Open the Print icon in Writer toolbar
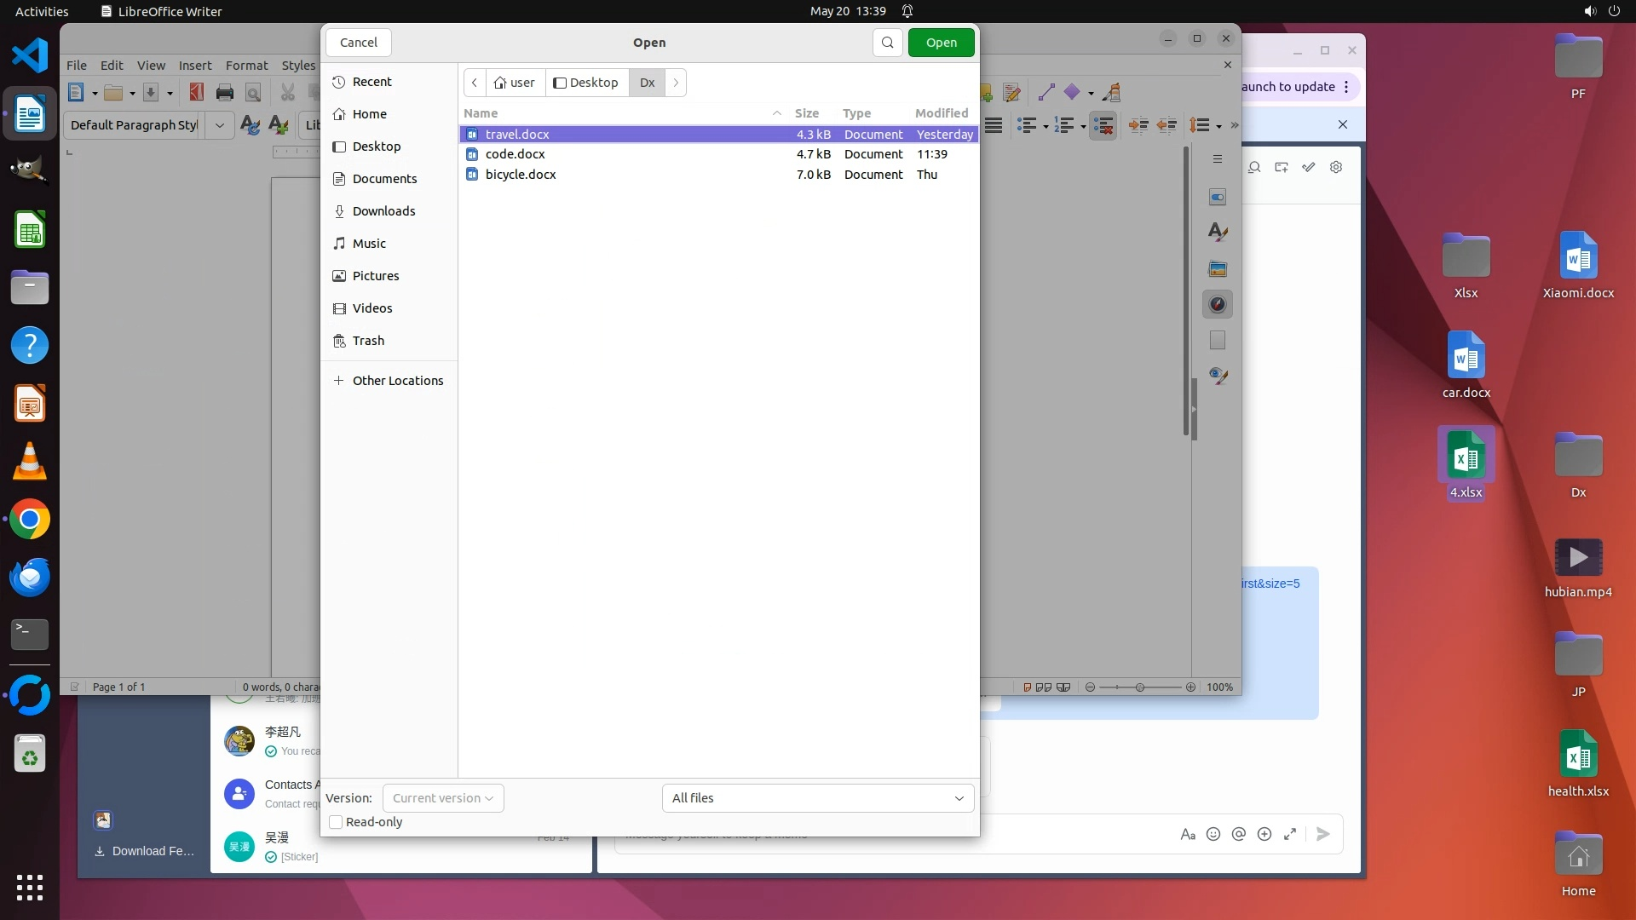Image resolution: width=1636 pixels, height=920 pixels. pyautogui.click(x=225, y=93)
